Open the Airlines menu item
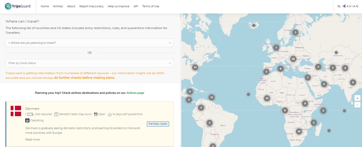Screen dimensions: 362x147 tap(58, 6)
